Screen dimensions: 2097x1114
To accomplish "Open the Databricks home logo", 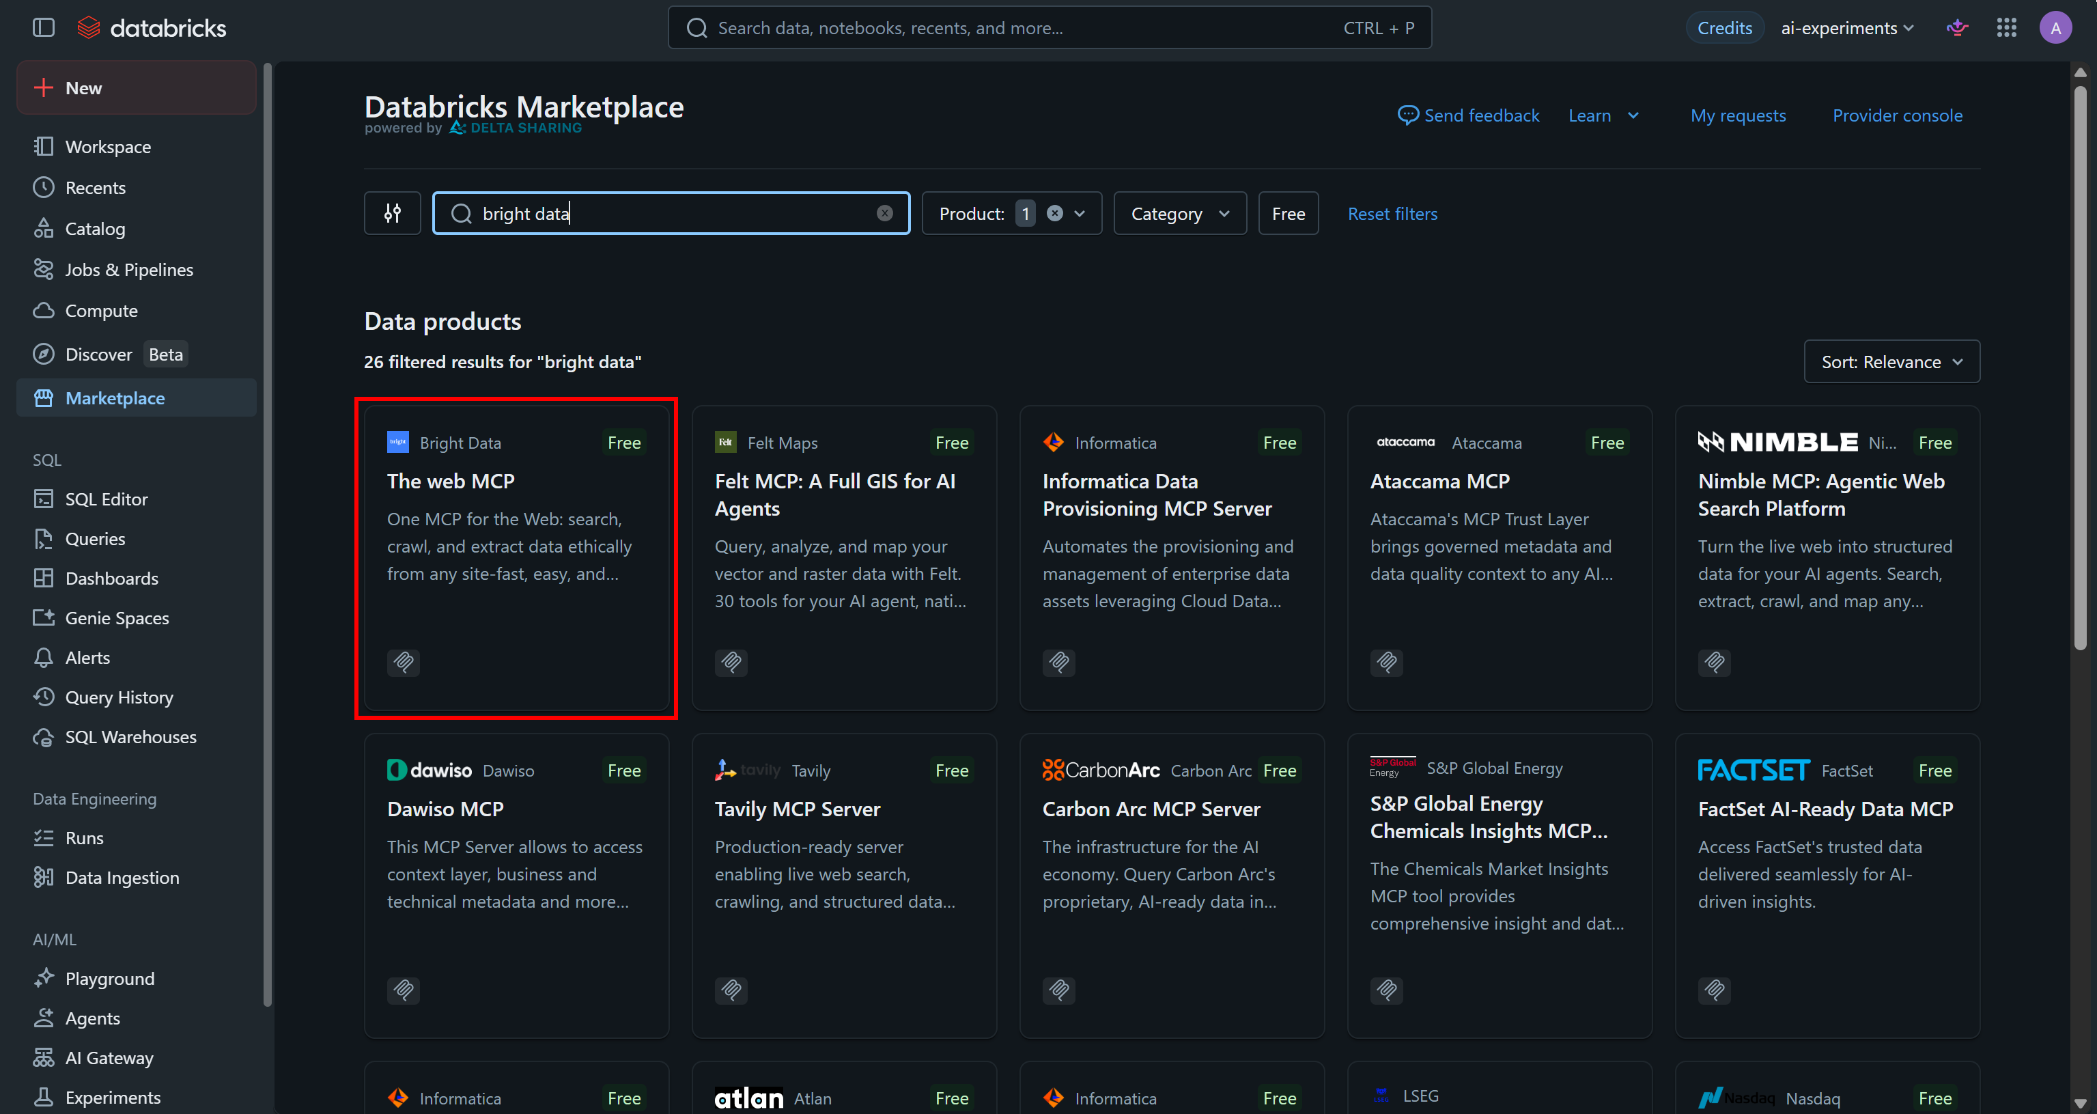I will pyautogui.click(x=152, y=28).
